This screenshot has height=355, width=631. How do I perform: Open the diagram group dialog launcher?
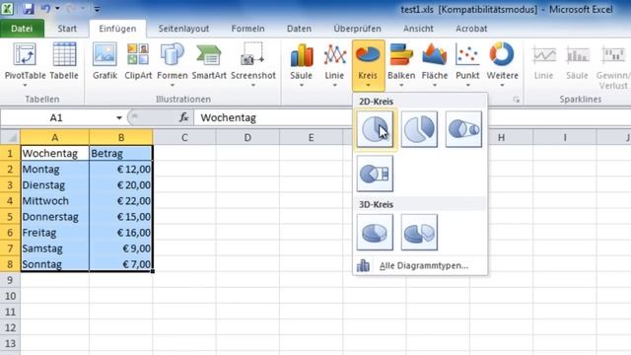click(x=517, y=100)
